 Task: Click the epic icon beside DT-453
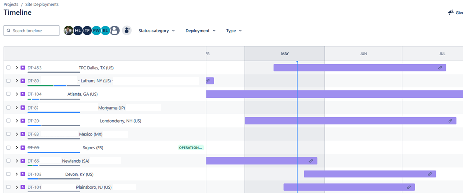(23, 68)
